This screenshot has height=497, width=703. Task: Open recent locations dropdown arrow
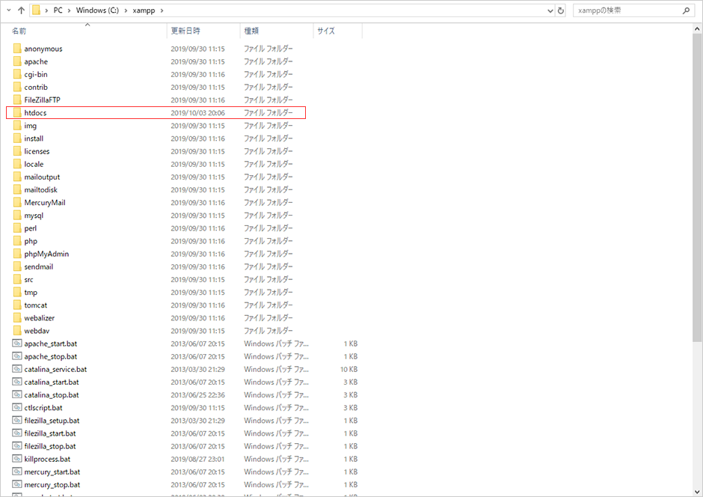[7, 11]
